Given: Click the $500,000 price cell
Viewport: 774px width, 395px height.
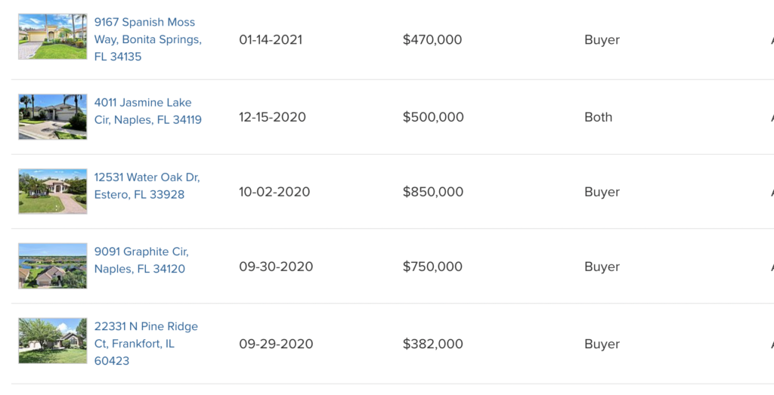Looking at the screenshot, I should click(x=433, y=117).
